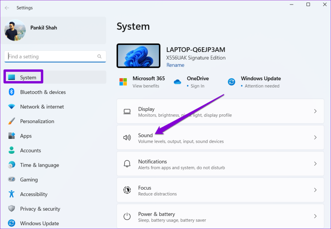Click the Gaming controller icon
The width and height of the screenshot is (331, 229).
click(10, 180)
